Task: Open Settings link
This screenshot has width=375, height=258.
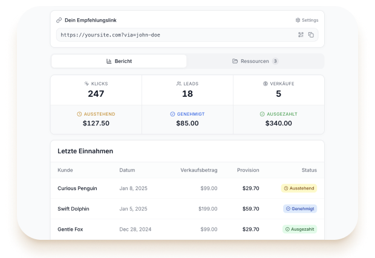Action: pos(307,20)
